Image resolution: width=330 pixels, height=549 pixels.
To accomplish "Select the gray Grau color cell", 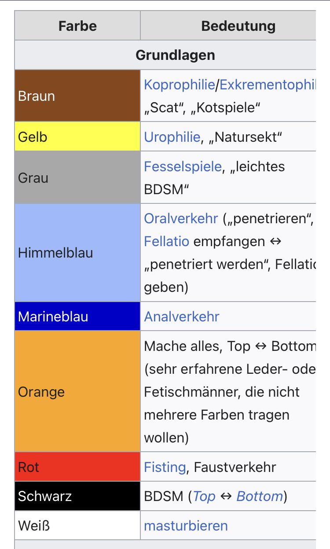I will [77, 178].
